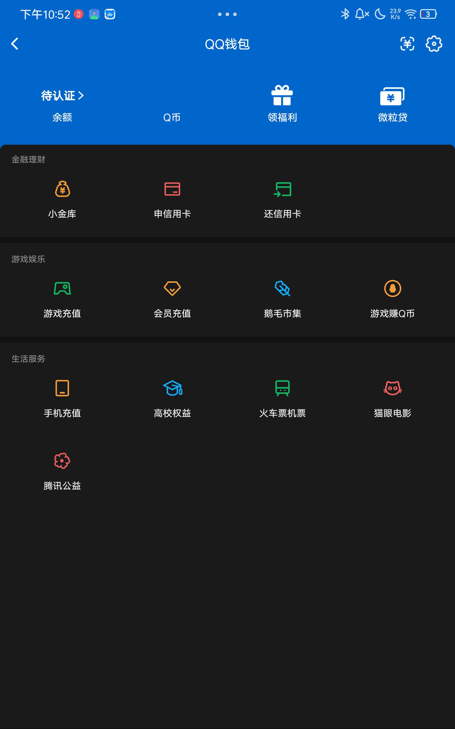The height and width of the screenshot is (729, 455).
Task: Open 鹅毛市集 feather icon
Action: click(282, 288)
